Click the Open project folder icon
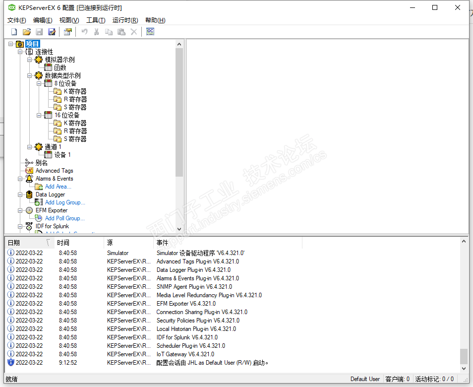 coord(27,32)
